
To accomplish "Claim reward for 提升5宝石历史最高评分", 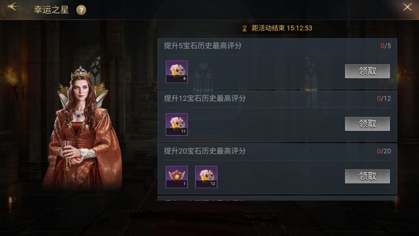I will [367, 71].
